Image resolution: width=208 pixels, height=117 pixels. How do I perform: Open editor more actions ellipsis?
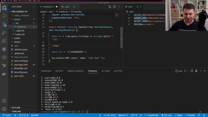[119, 6]
